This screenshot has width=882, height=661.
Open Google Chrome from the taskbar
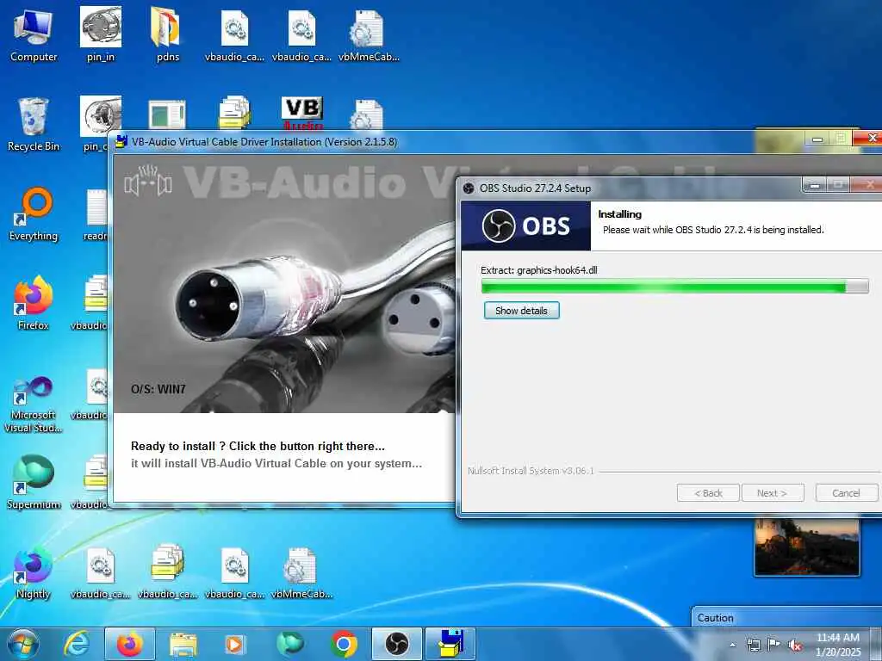pyautogui.click(x=344, y=644)
